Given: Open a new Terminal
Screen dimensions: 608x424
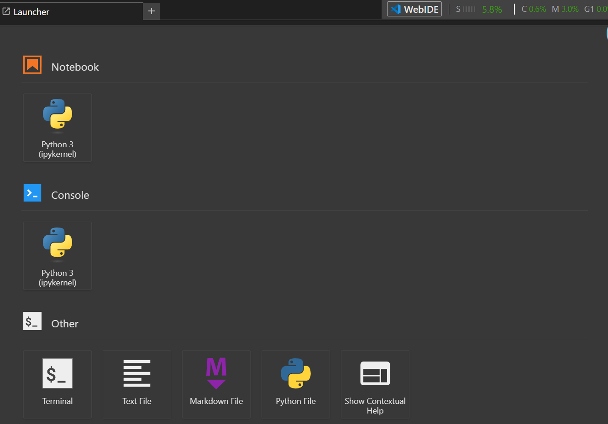Looking at the screenshot, I should [58, 384].
